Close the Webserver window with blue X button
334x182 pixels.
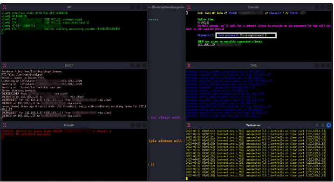(x=329, y=125)
